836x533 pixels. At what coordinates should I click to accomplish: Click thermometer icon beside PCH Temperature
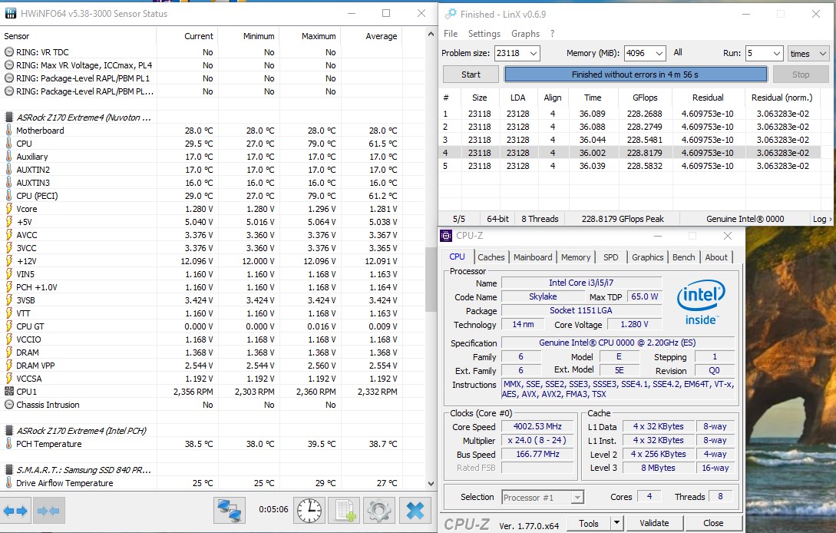pyautogui.click(x=8, y=444)
